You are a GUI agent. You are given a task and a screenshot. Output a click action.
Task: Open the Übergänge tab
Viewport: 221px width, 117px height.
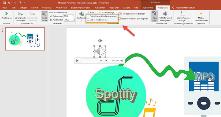click(x=47, y=8)
